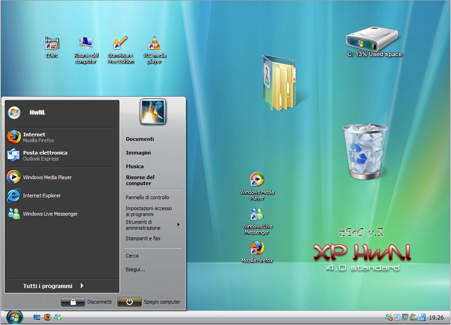451x325 pixels.
Task: Click the 19.26 clock in the taskbar
Action: pyautogui.click(x=436, y=318)
